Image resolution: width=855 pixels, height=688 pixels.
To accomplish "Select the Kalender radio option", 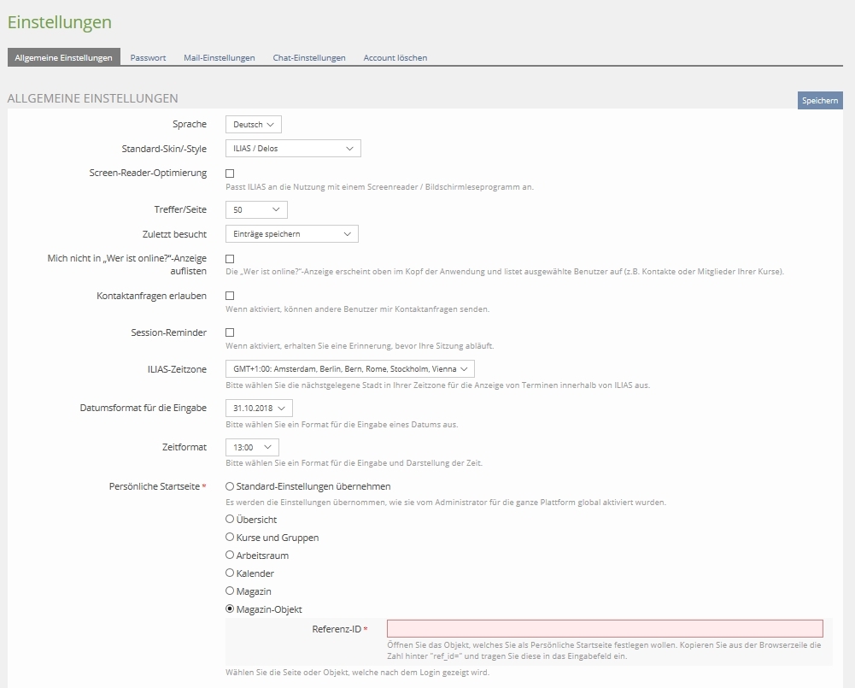I will [x=230, y=573].
